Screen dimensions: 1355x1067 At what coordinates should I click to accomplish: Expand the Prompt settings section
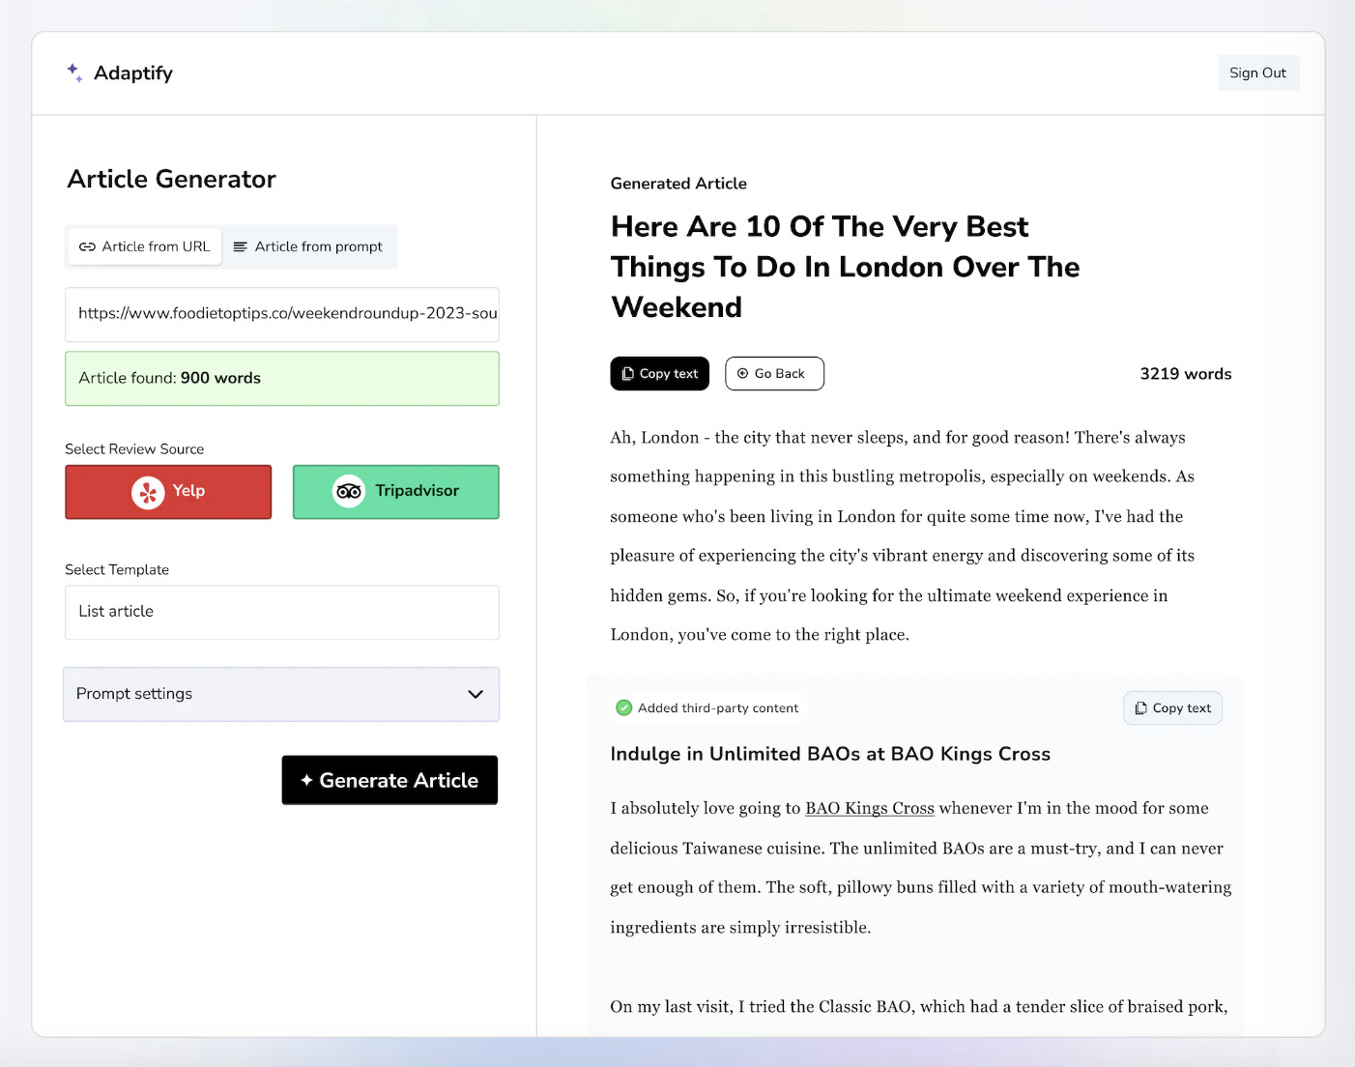(x=280, y=694)
